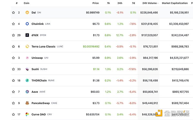Click the THORChain logo icon
The image size is (193, 120).
pos(27,81)
